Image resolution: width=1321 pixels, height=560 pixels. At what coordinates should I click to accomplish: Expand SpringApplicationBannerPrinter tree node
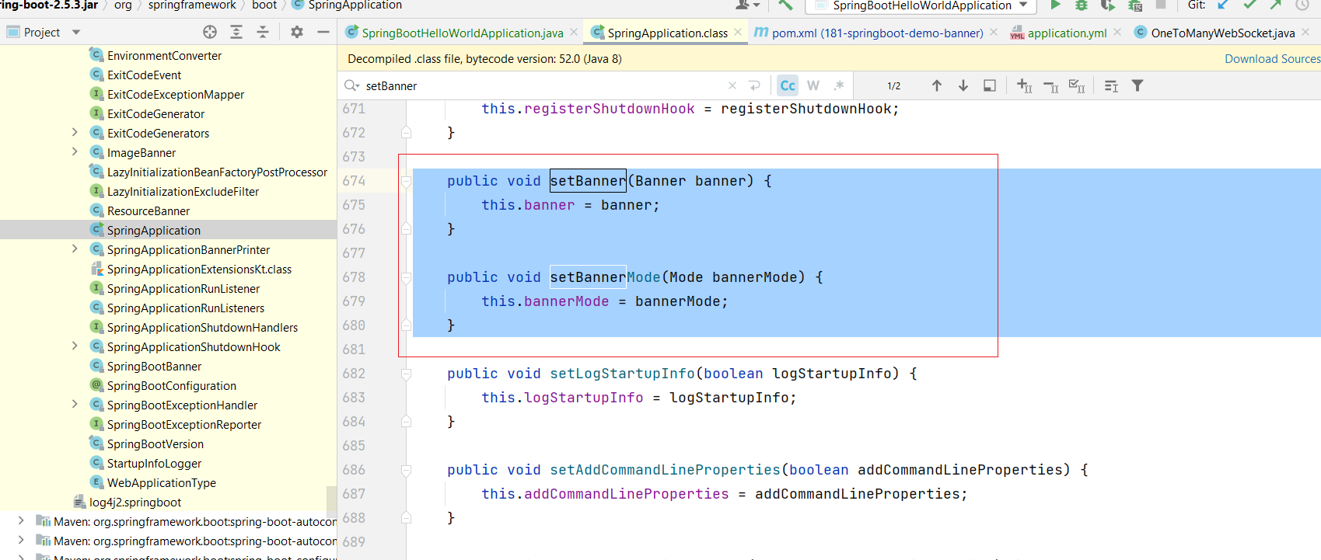click(75, 249)
